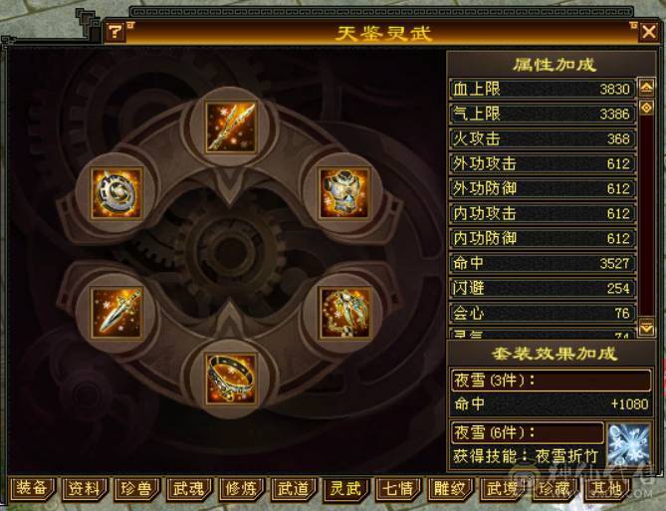666x511 pixels.
Task: Close the 天鉴灵武 window
Action: click(x=649, y=32)
